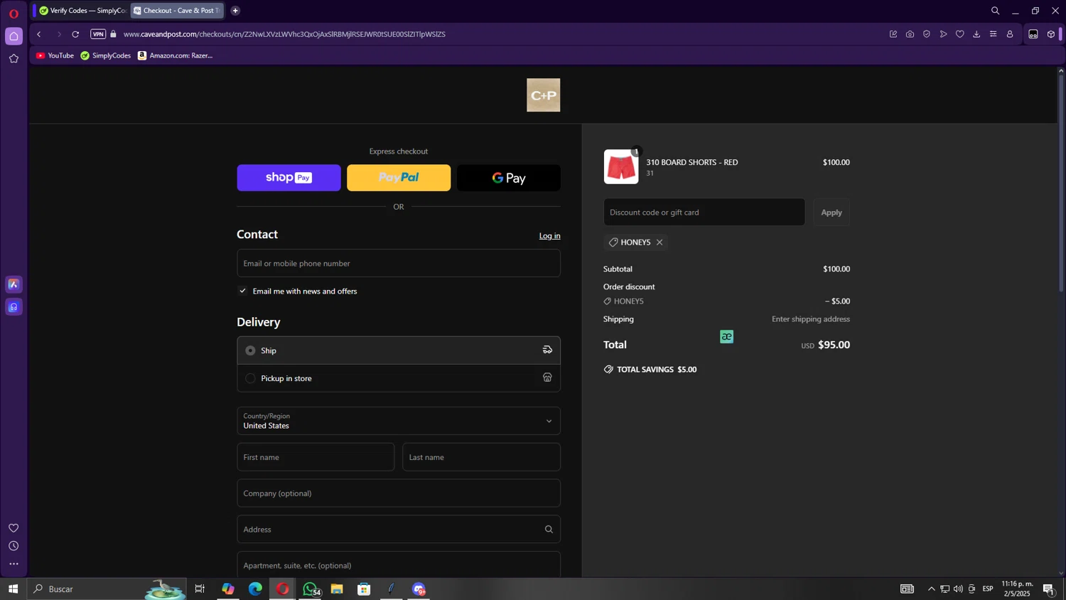The image size is (1066, 600).
Task: Open a new tab with plus button
Action: [x=235, y=11]
